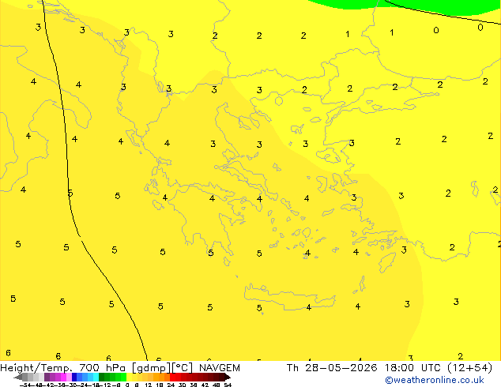Click the "[gdmp]" unit label

coord(152,368)
